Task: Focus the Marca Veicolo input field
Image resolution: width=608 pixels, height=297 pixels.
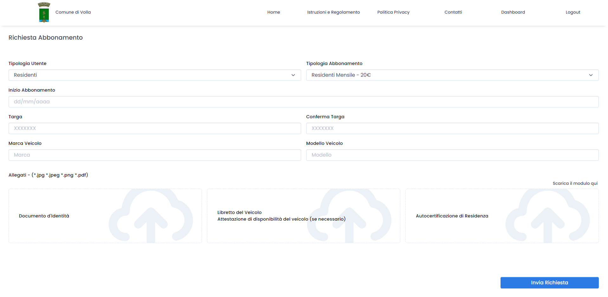Action: click(x=155, y=155)
